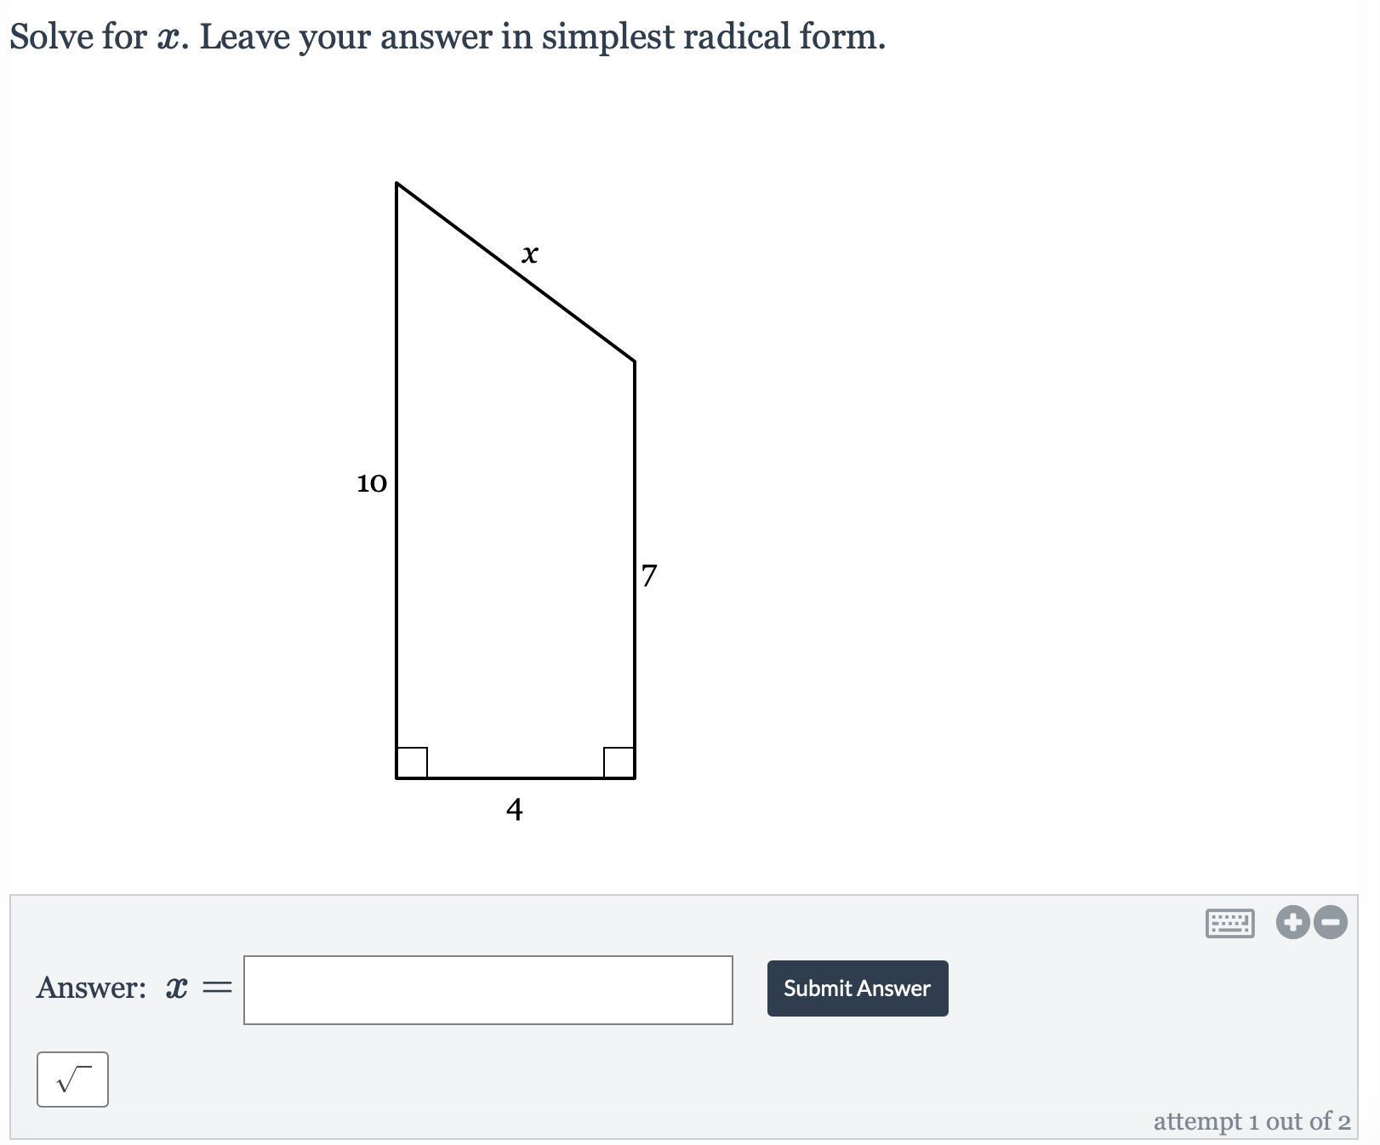
Task: Click the plus icon to enlarge
Action: point(1292,922)
